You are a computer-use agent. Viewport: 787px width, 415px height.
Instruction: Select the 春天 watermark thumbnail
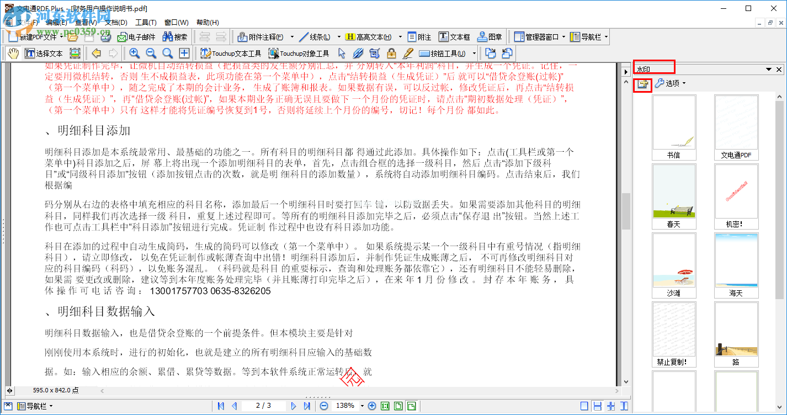(673, 196)
